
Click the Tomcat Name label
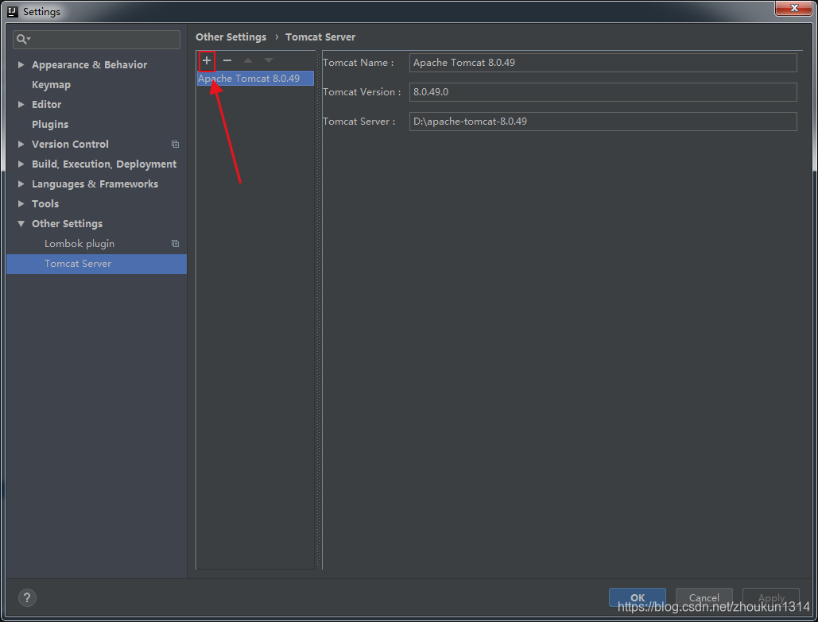pos(359,63)
